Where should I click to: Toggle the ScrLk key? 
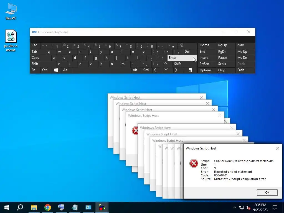[x=226, y=64]
